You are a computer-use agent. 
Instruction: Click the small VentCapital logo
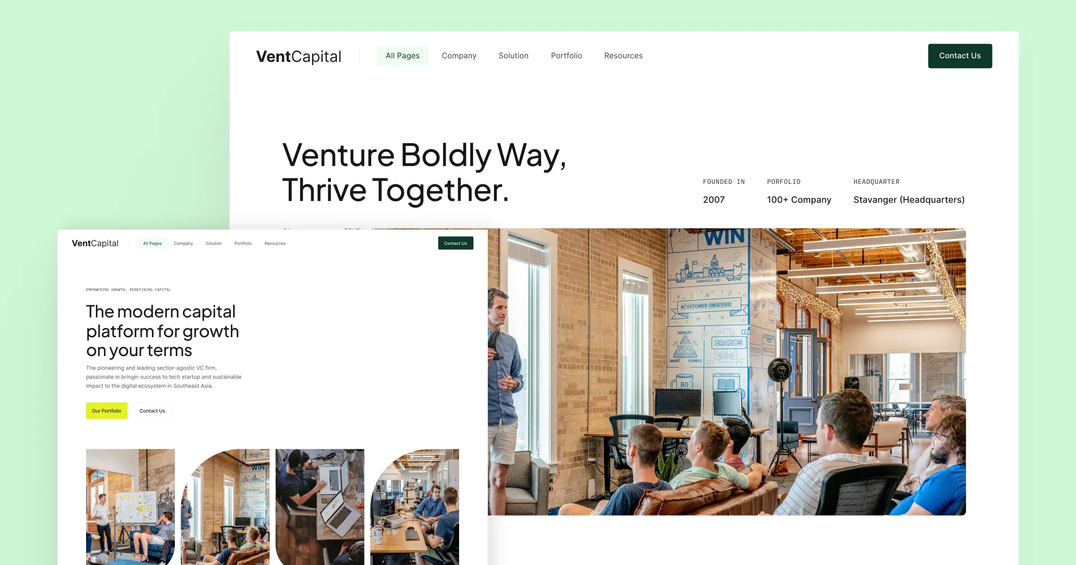(95, 243)
